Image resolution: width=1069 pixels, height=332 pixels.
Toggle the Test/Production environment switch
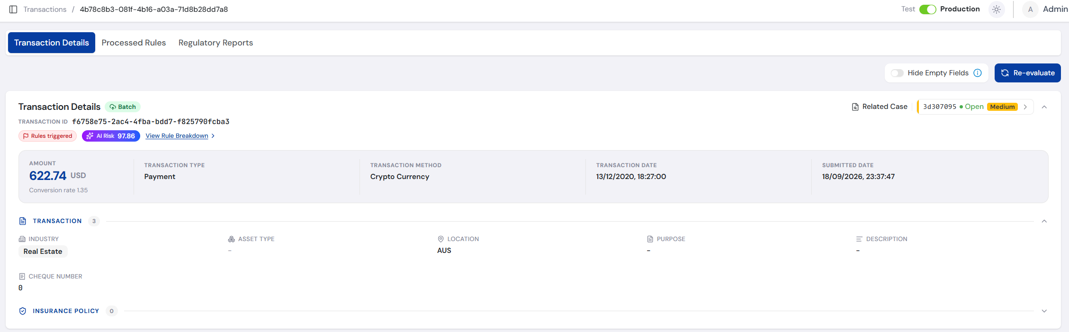pyautogui.click(x=927, y=9)
